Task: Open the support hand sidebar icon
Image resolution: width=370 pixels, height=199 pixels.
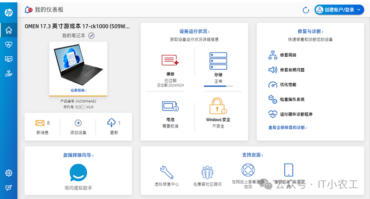Action: click(x=9, y=74)
